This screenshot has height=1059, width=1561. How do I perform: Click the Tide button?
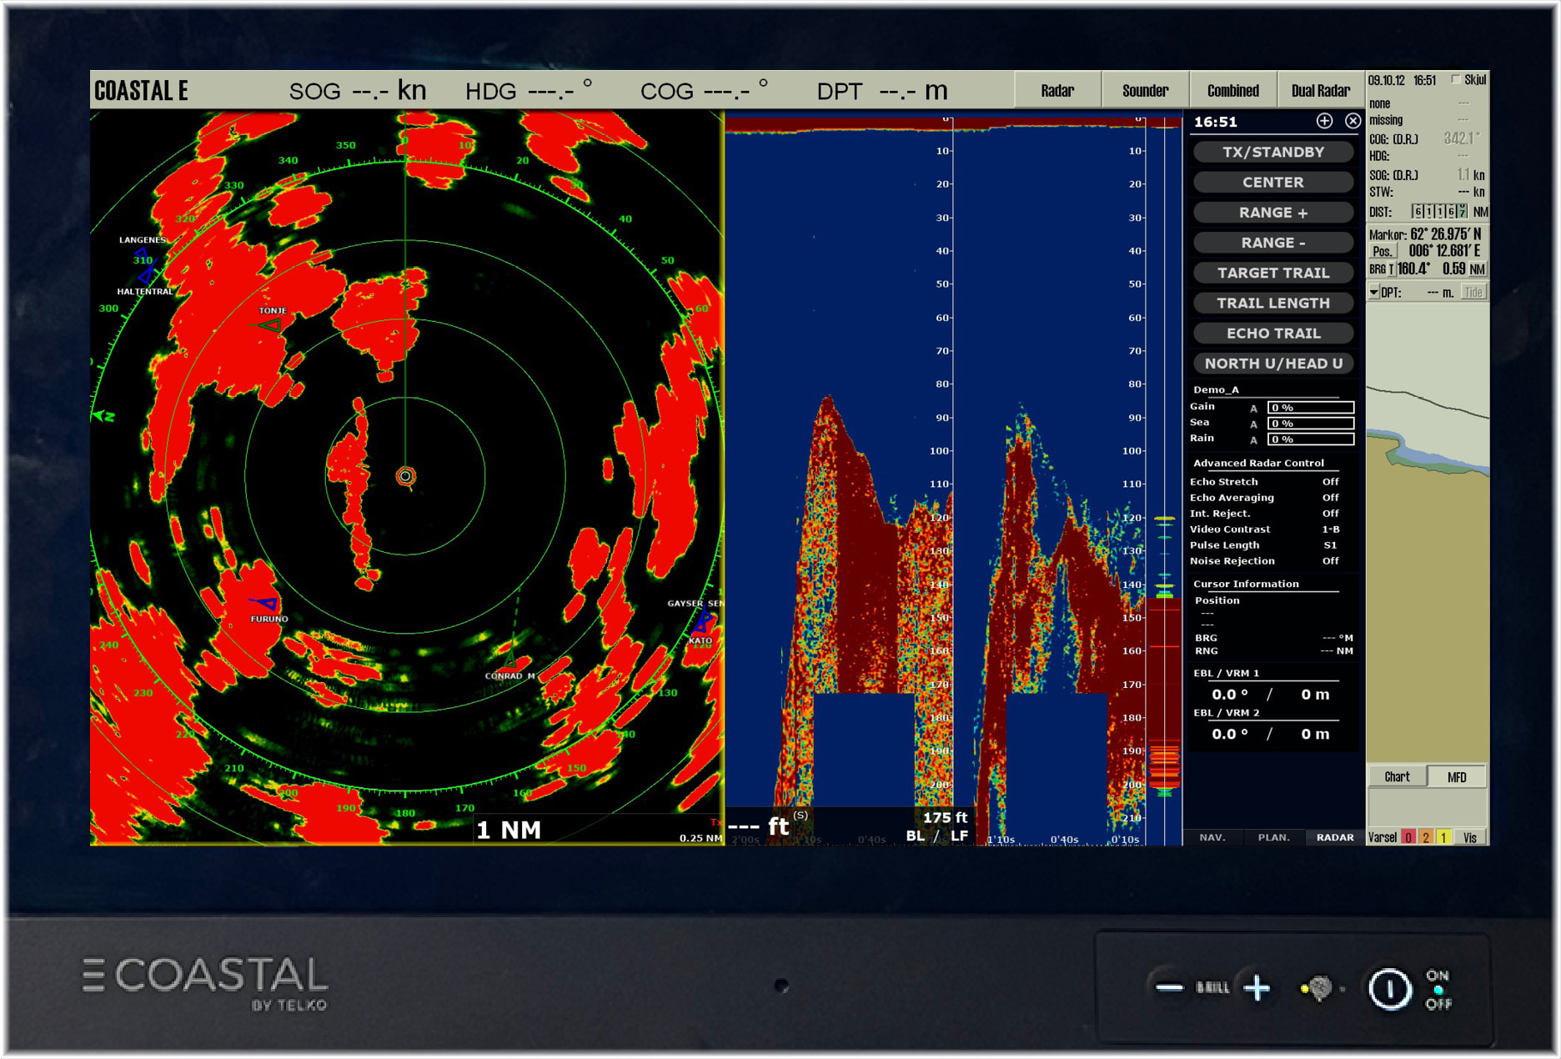[x=1473, y=292]
